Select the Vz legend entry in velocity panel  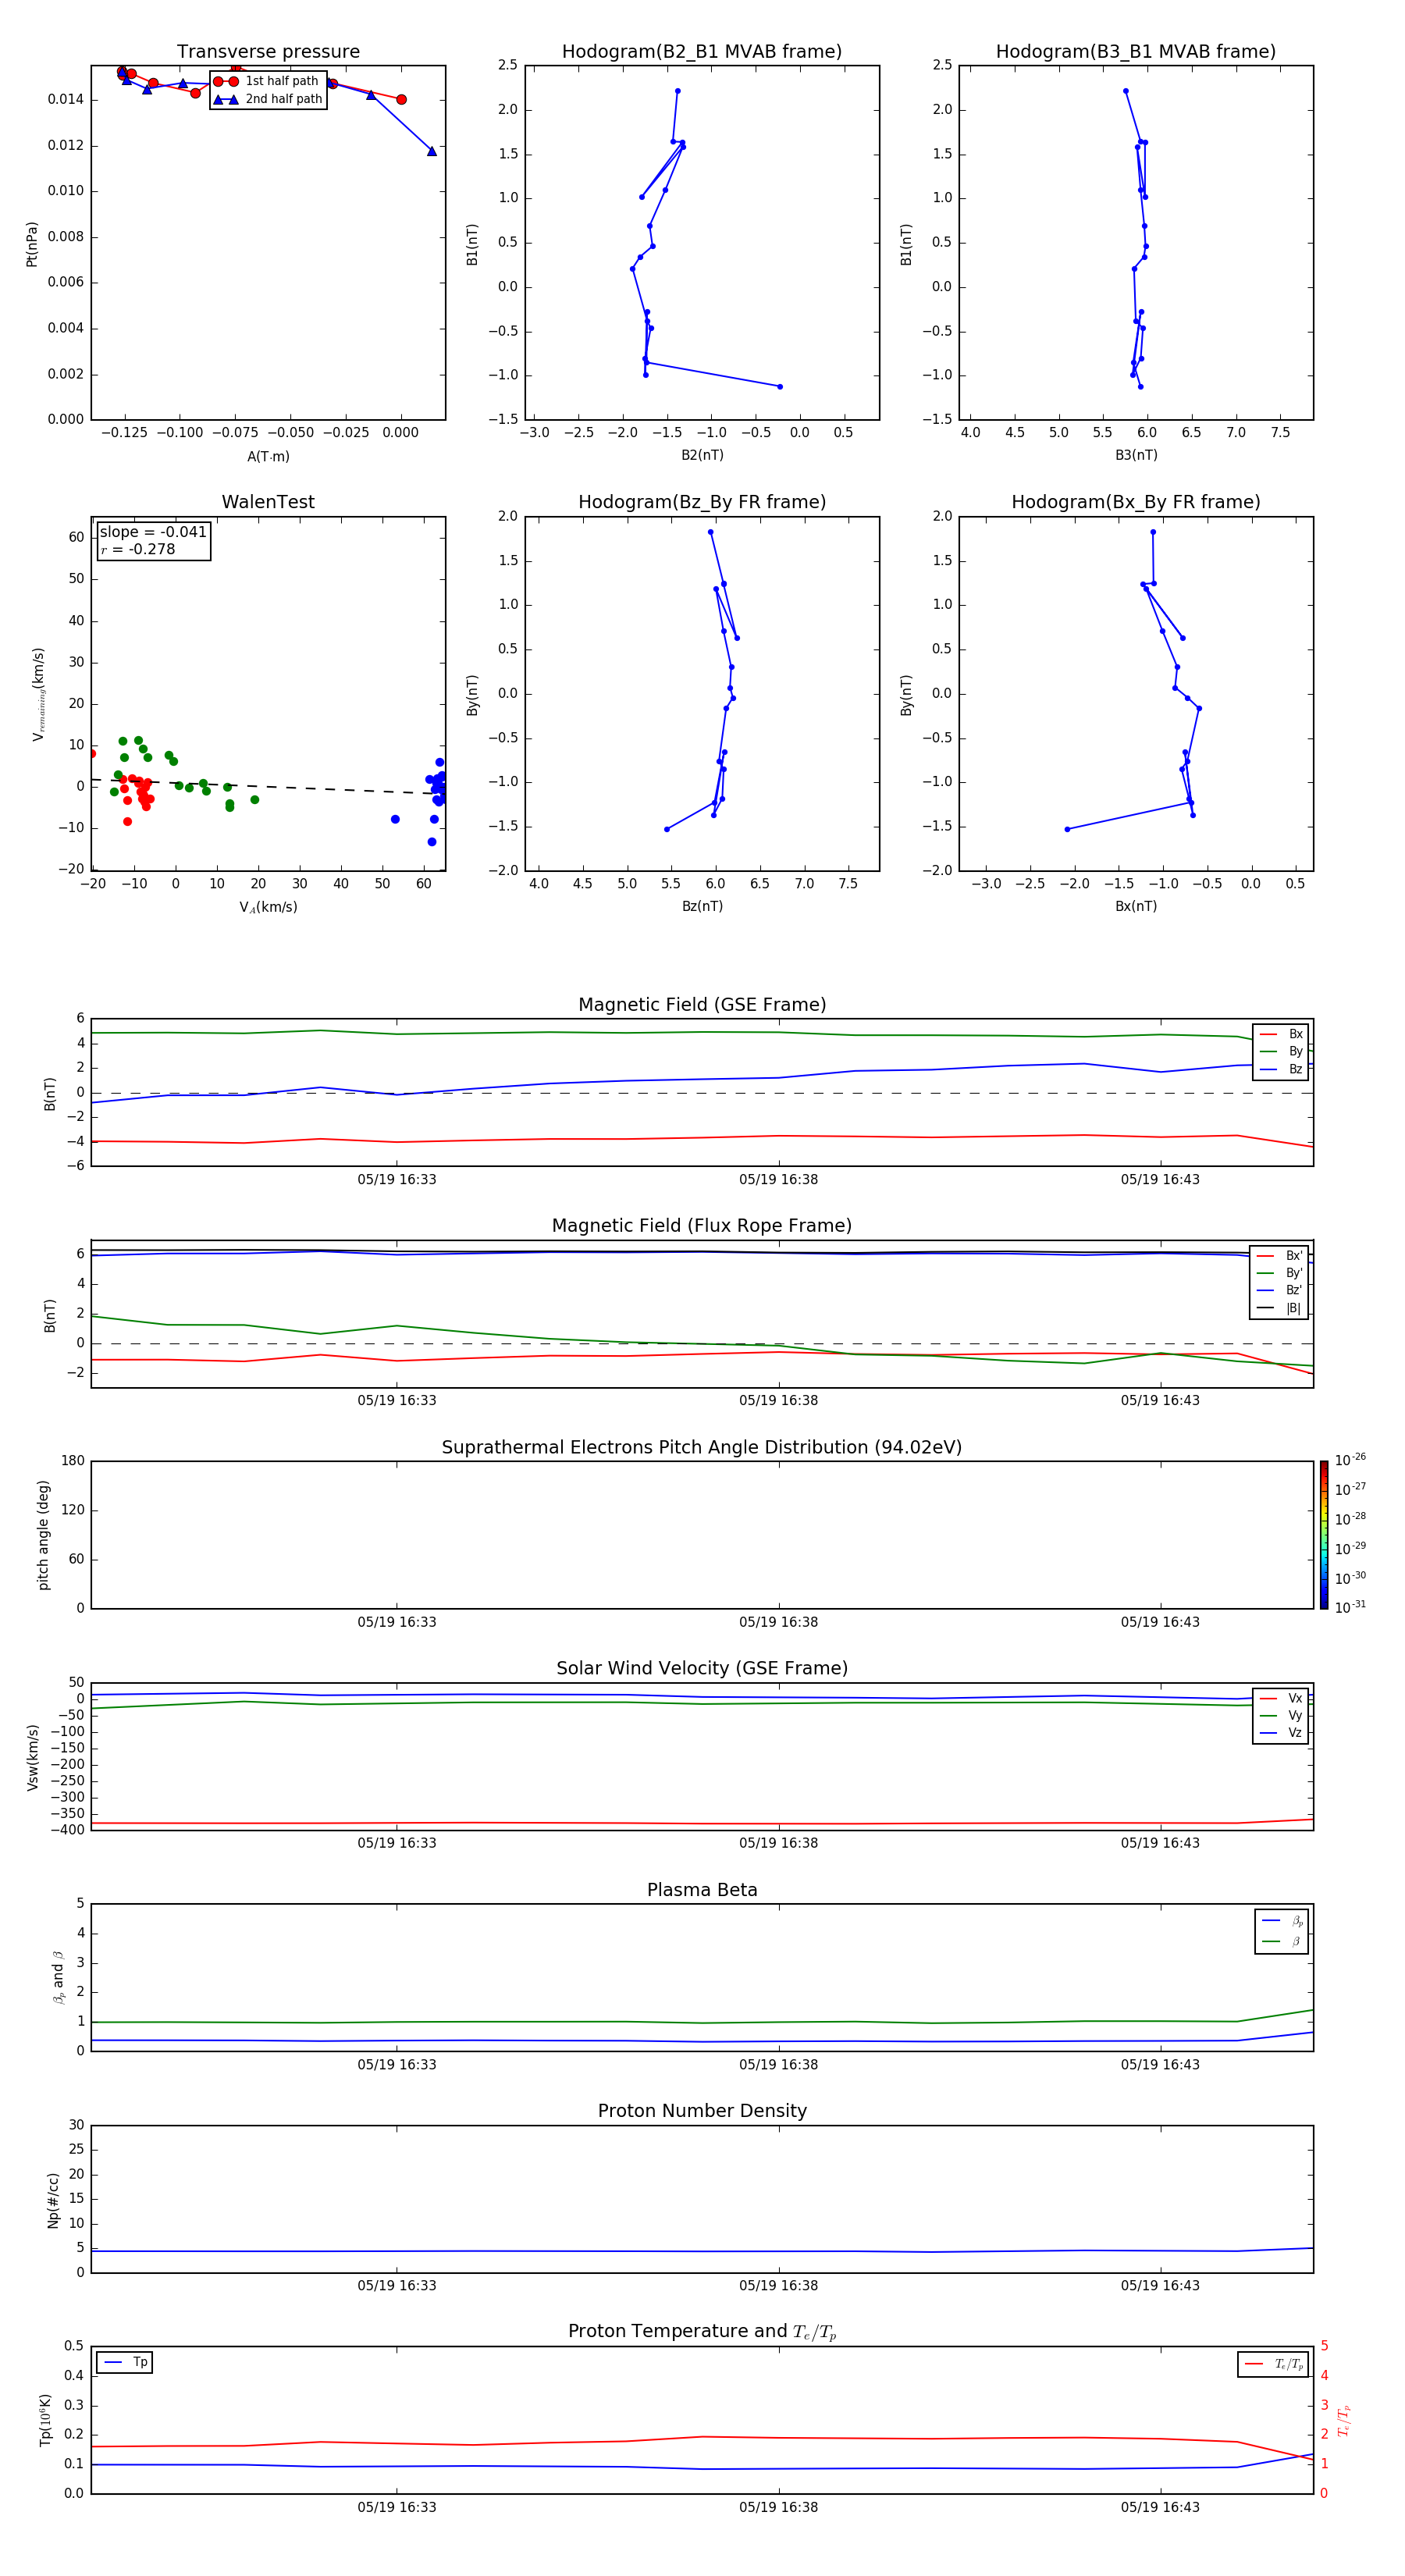click(1281, 1733)
